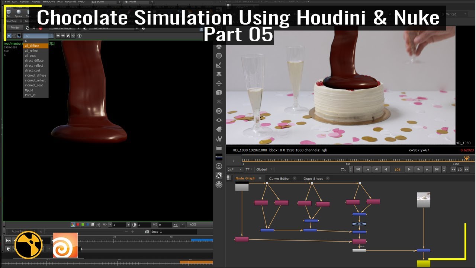Click the pane layout icon beside Node Graph
Image resolution: width=476 pixels, height=268 pixels.
point(229,178)
